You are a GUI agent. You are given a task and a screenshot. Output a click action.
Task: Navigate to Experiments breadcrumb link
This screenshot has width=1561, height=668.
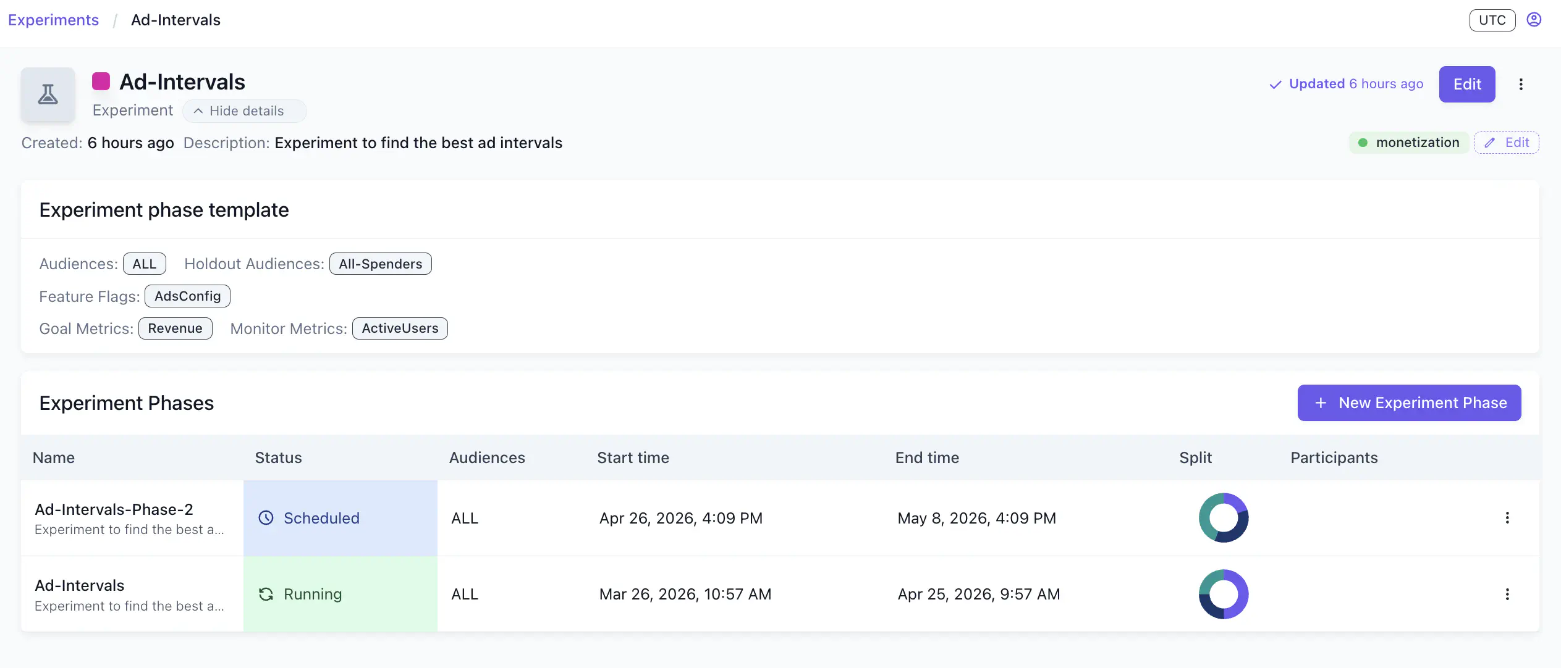click(x=53, y=20)
